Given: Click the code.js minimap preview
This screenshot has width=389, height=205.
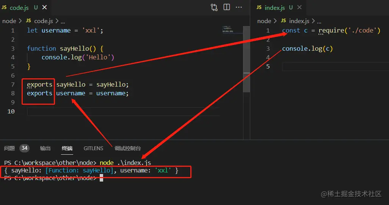Looking at the screenshot, I should pos(228,29).
